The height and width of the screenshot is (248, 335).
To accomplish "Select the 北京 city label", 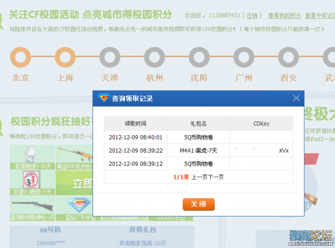I will (21, 78).
